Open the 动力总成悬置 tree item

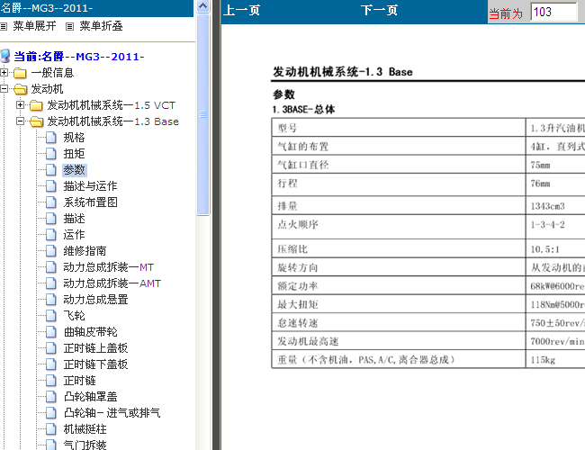tap(95, 300)
